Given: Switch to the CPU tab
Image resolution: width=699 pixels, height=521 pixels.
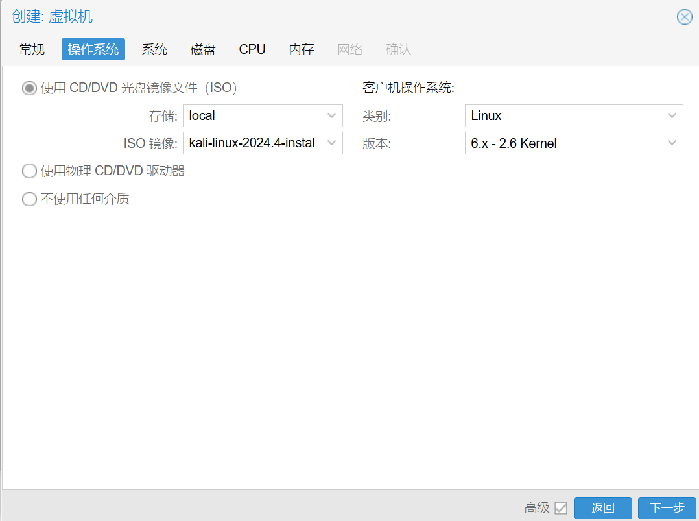Looking at the screenshot, I should coord(252,49).
